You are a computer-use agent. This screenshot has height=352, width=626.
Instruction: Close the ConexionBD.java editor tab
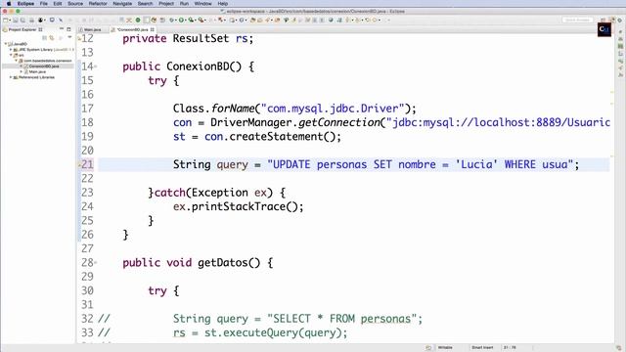pyautogui.click(x=153, y=29)
